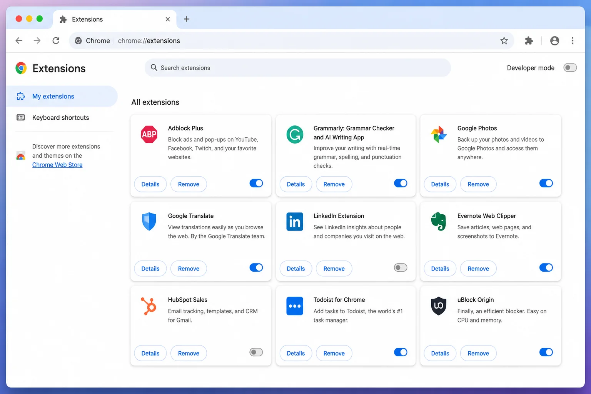
Task: Remove Todoist for Chrome
Action: (x=334, y=353)
